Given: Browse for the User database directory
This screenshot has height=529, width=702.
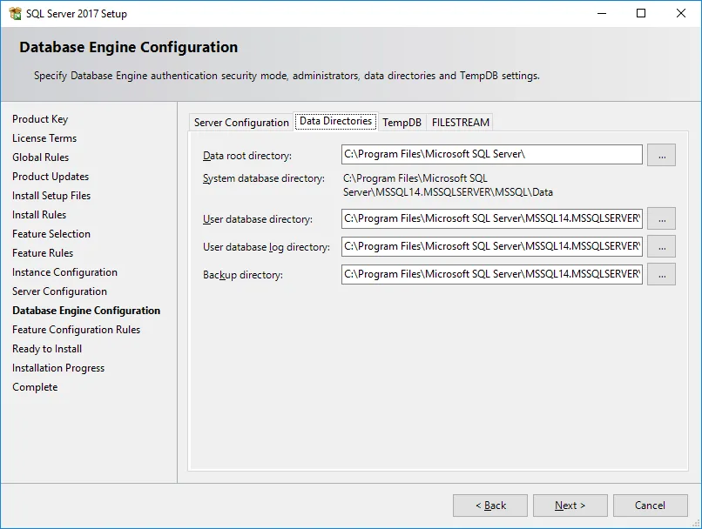Looking at the screenshot, I should 661,218.
